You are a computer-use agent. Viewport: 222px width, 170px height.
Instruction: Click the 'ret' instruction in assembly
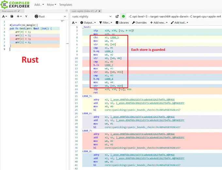[x=96, y=93]
